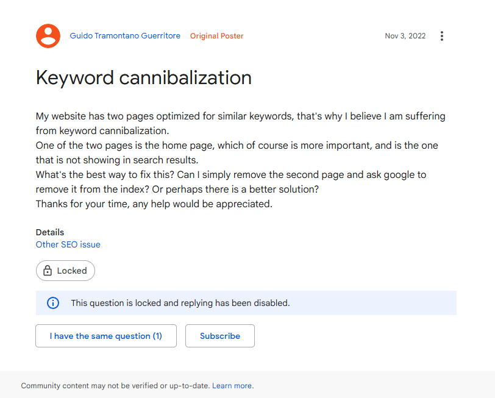This screenshot has width=495, height=398.
Task: Click the blue info circle icon
Action: (53, 303)
